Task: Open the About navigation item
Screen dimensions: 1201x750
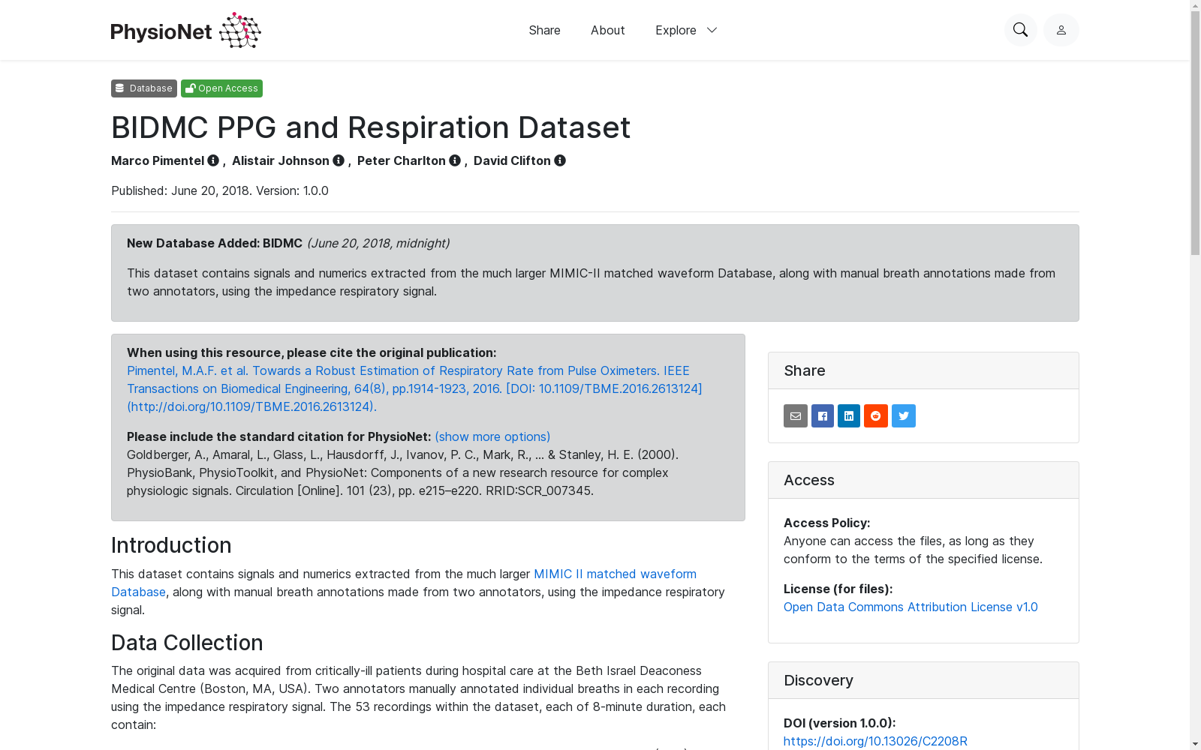Action: [607, 30]
